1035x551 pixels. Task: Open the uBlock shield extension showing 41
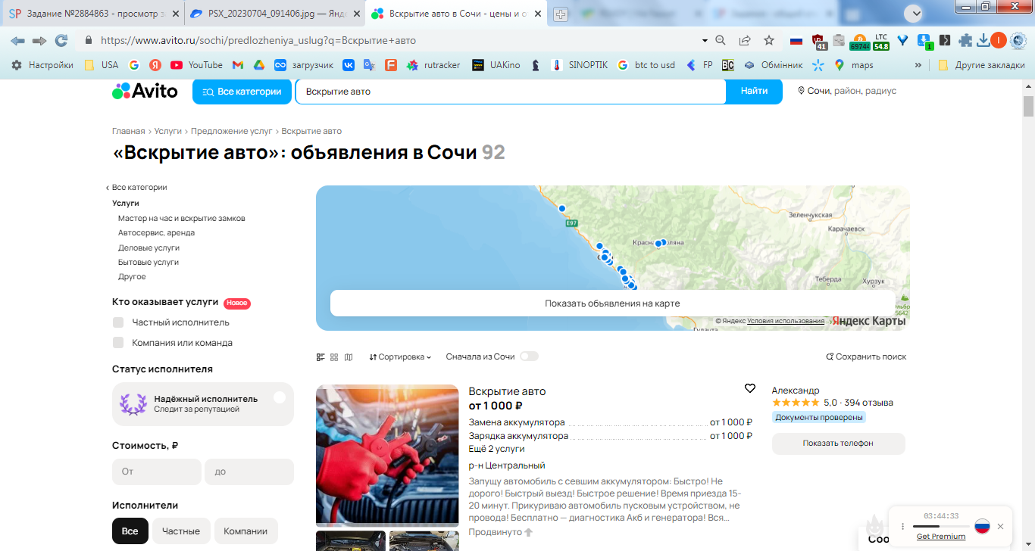pyautogui.click(x=819, y=42)
